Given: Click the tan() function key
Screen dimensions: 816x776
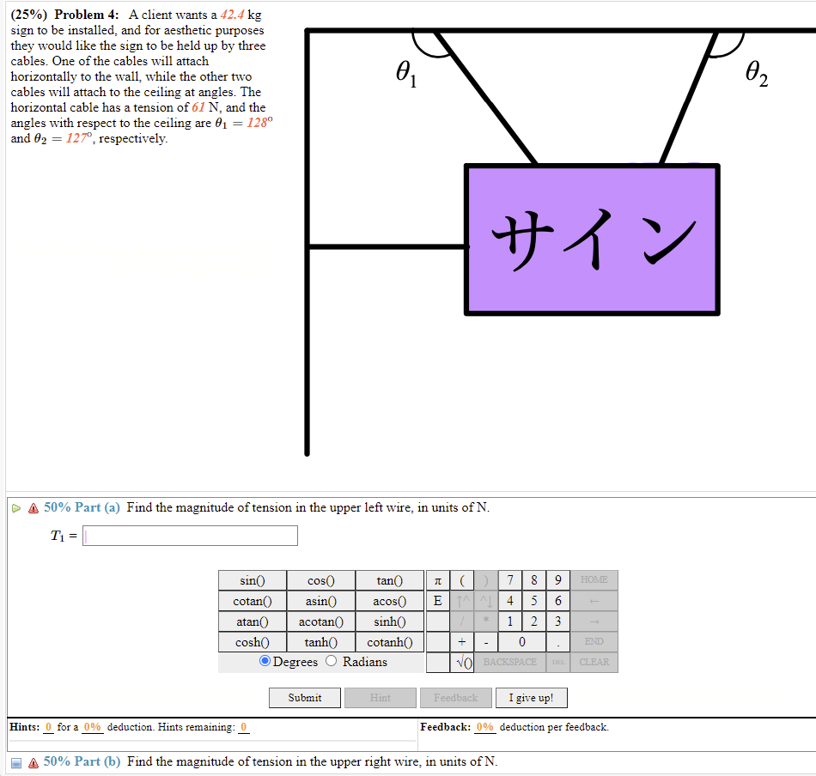Looking at the screenshot, I should coord(389,579).
